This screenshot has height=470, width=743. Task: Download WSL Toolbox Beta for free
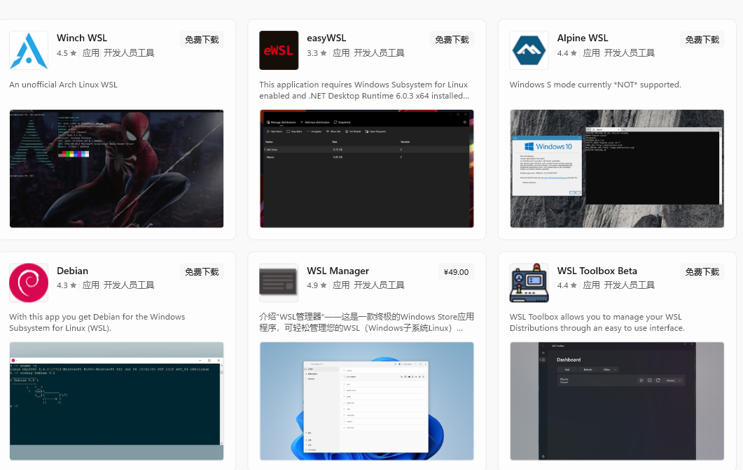coord(702,272)
